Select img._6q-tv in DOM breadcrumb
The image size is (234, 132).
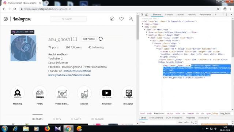[x=225, y=113]
